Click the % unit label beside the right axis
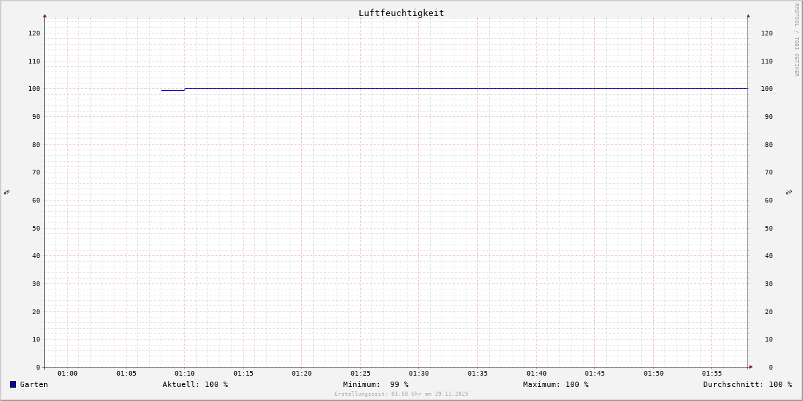 point(789,192)
